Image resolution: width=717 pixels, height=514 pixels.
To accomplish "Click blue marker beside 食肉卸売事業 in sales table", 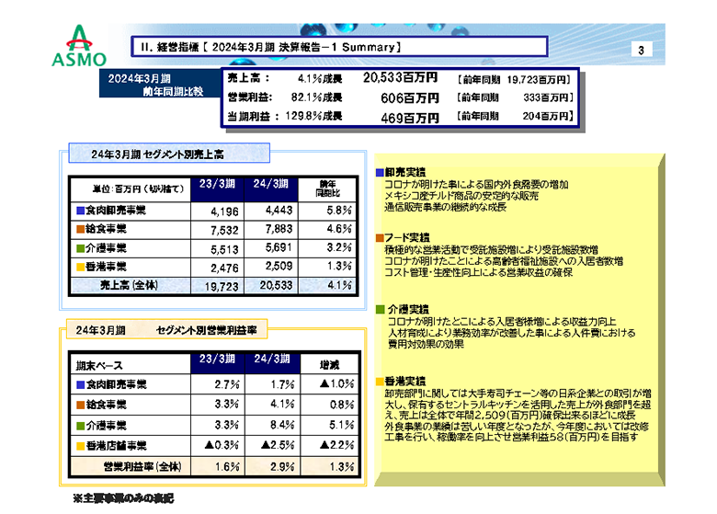I will coord(81,211).
